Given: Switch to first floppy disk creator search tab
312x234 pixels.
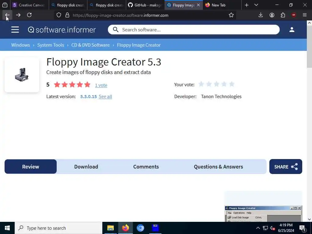Looking at the screenshot, I should pyautogui.click(x=68, y=5).
